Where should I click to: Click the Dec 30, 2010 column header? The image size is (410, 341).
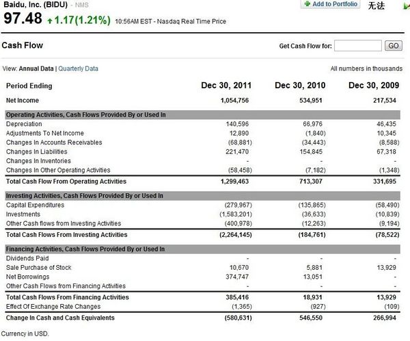pos(300,86)
